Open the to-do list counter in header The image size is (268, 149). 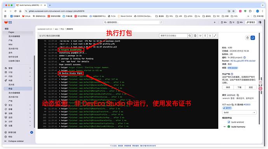(240, 23)
